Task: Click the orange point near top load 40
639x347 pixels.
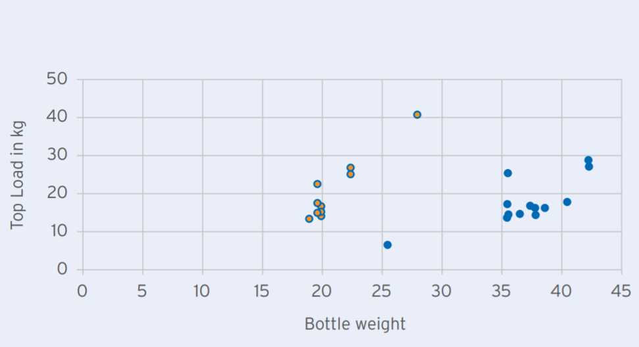Action: [417, 115]
